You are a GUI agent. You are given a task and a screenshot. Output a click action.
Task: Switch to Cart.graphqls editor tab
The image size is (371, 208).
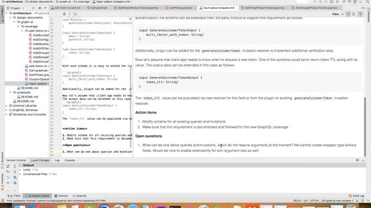tap(99, 8)
